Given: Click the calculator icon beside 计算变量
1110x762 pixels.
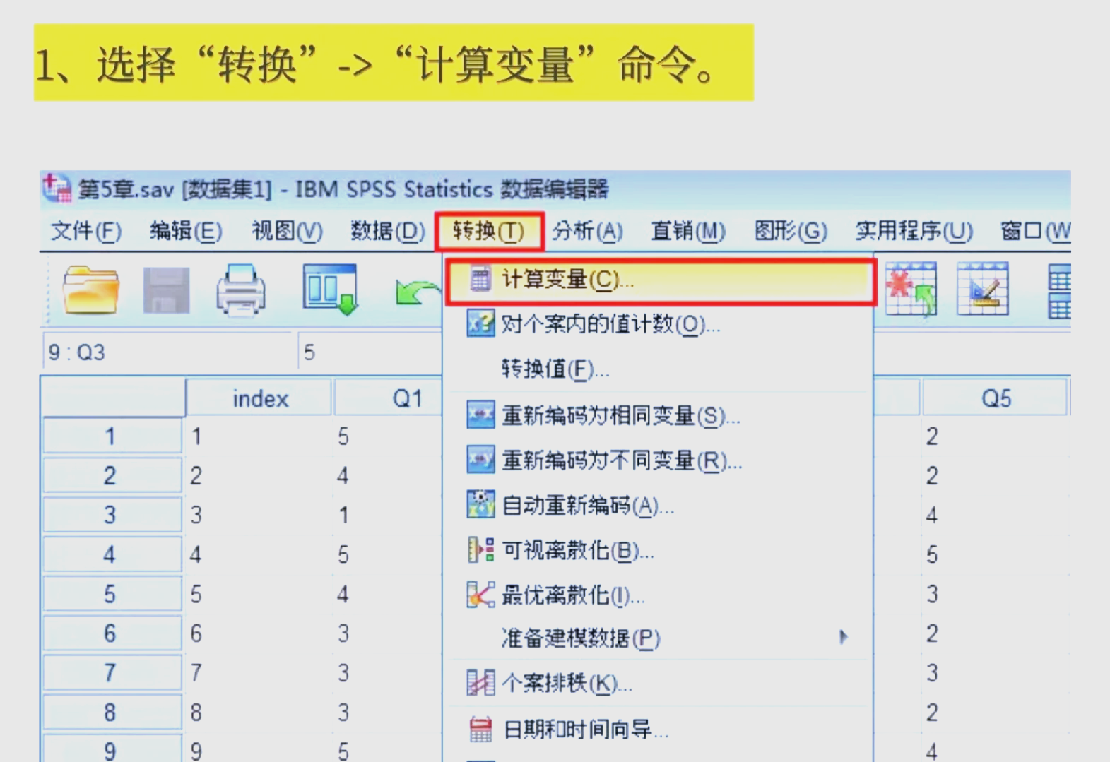Looking at the screenshot, I should tap(480, 280).
